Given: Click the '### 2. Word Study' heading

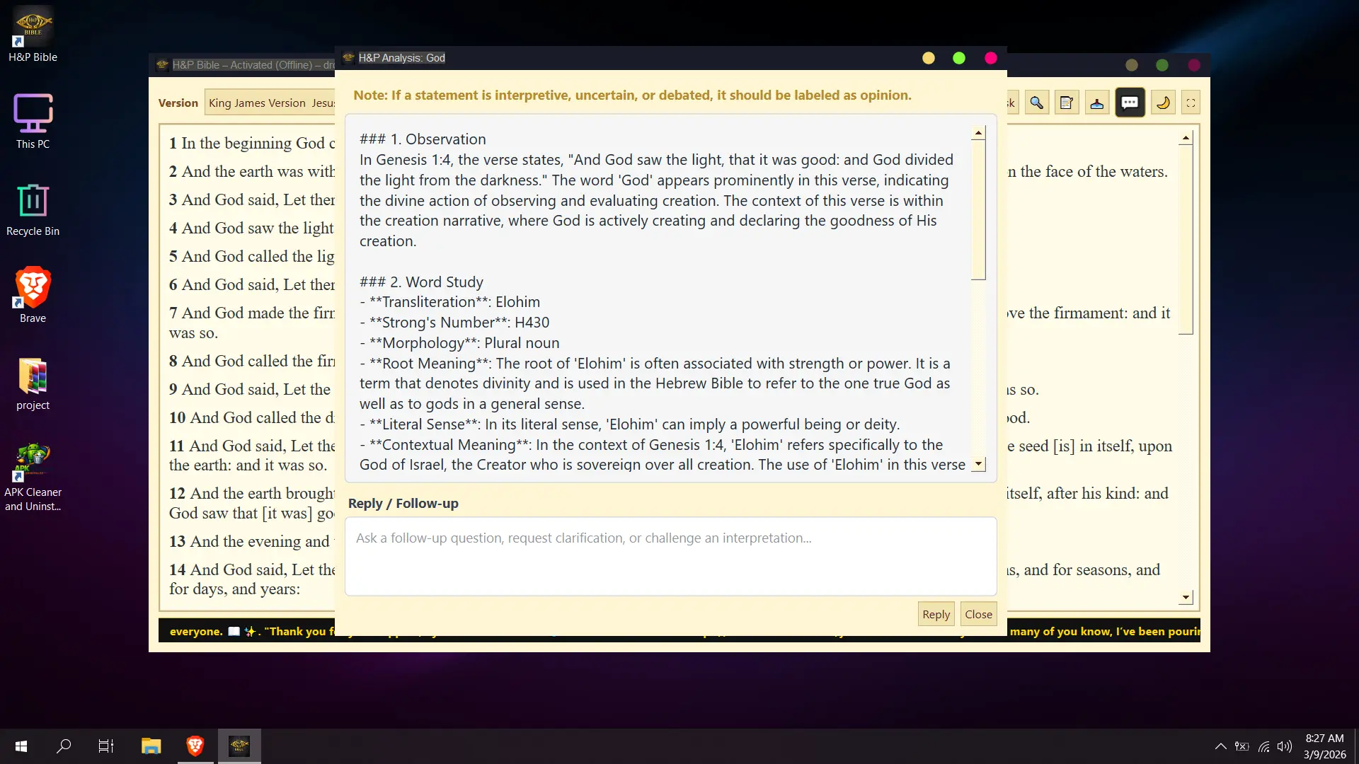Looking at the screenshot, I should pyautogui.click(x=421, y=282).
